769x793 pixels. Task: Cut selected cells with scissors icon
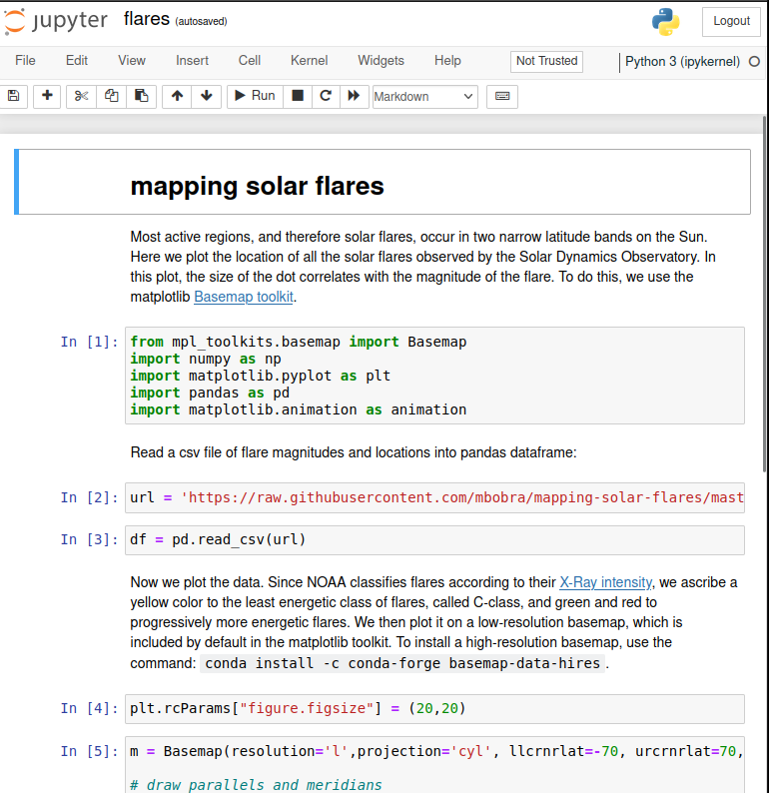(82, 96)
